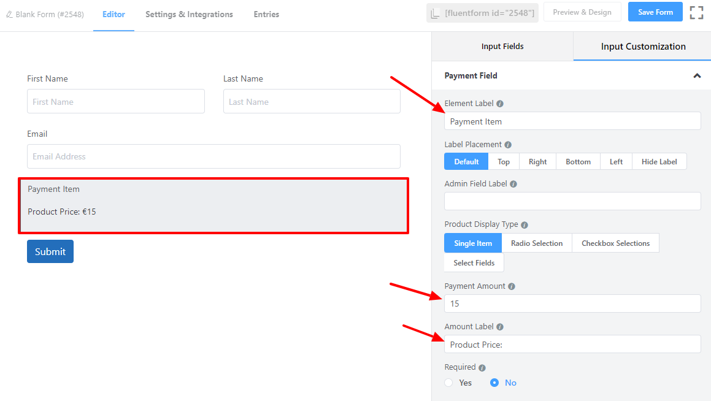Viewport: 711px width, 401px height.
Task: Switch to the Settings & Integrations tab
Action: point(188,14)
